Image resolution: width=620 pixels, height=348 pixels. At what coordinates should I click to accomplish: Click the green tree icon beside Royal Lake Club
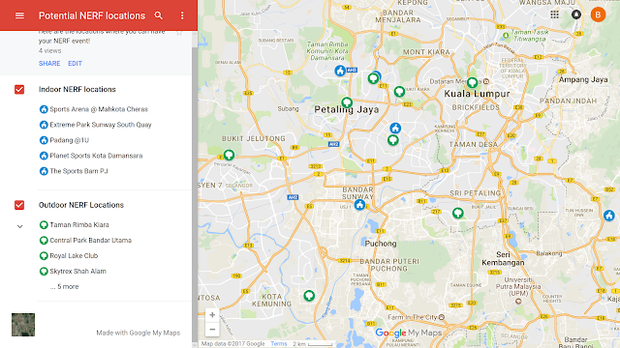pyautogui.click(x=44, y=255)
